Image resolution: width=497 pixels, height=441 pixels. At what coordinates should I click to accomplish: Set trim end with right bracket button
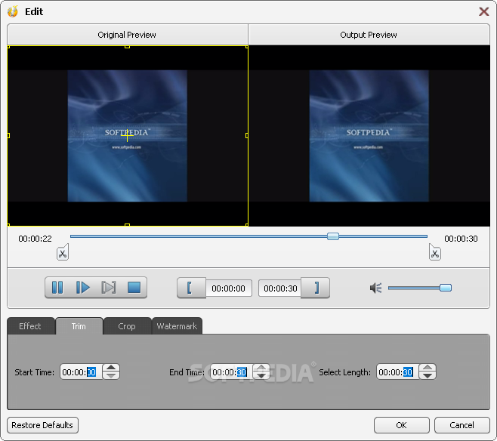pyautogui.click(x=315, y=288)
